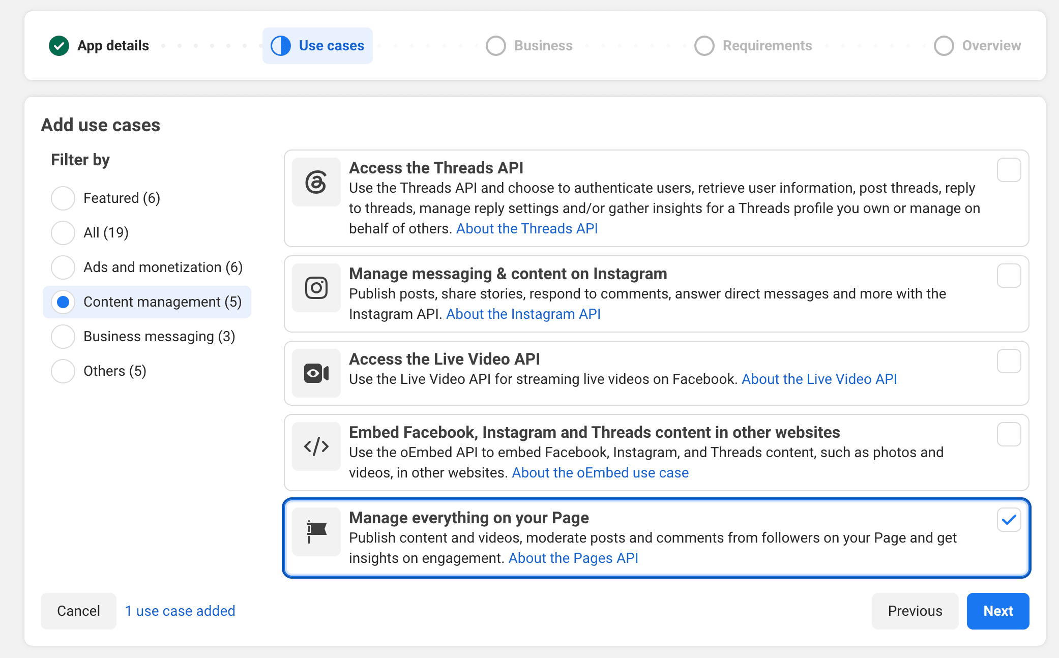Open About the oEmbed use case link
This screenshot has height=658, width=1059.
600,473
